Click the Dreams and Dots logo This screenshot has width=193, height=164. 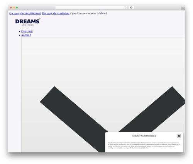pyautogui.click(x=28, y=22)
